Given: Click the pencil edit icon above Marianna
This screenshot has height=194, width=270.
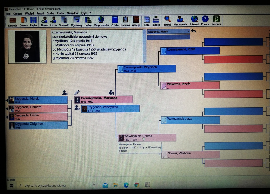Looking at the screenshot, I should pos(77,93).
